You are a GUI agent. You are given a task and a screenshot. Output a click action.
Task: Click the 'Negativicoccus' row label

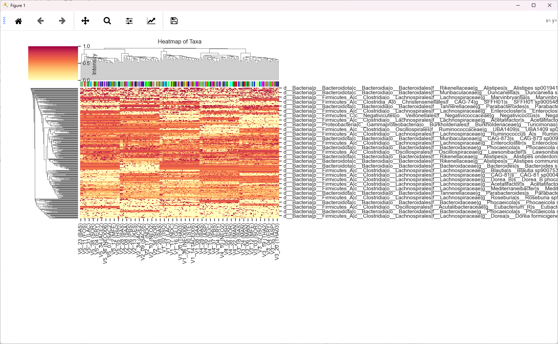pos(420,115)
